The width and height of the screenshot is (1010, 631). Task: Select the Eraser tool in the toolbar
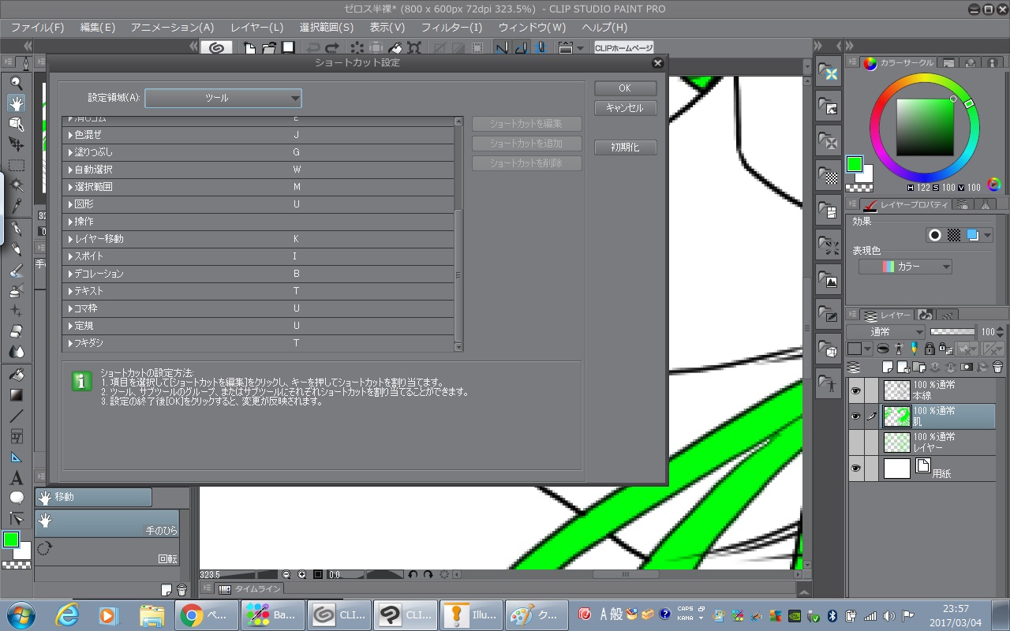click(x=16, y=332)
